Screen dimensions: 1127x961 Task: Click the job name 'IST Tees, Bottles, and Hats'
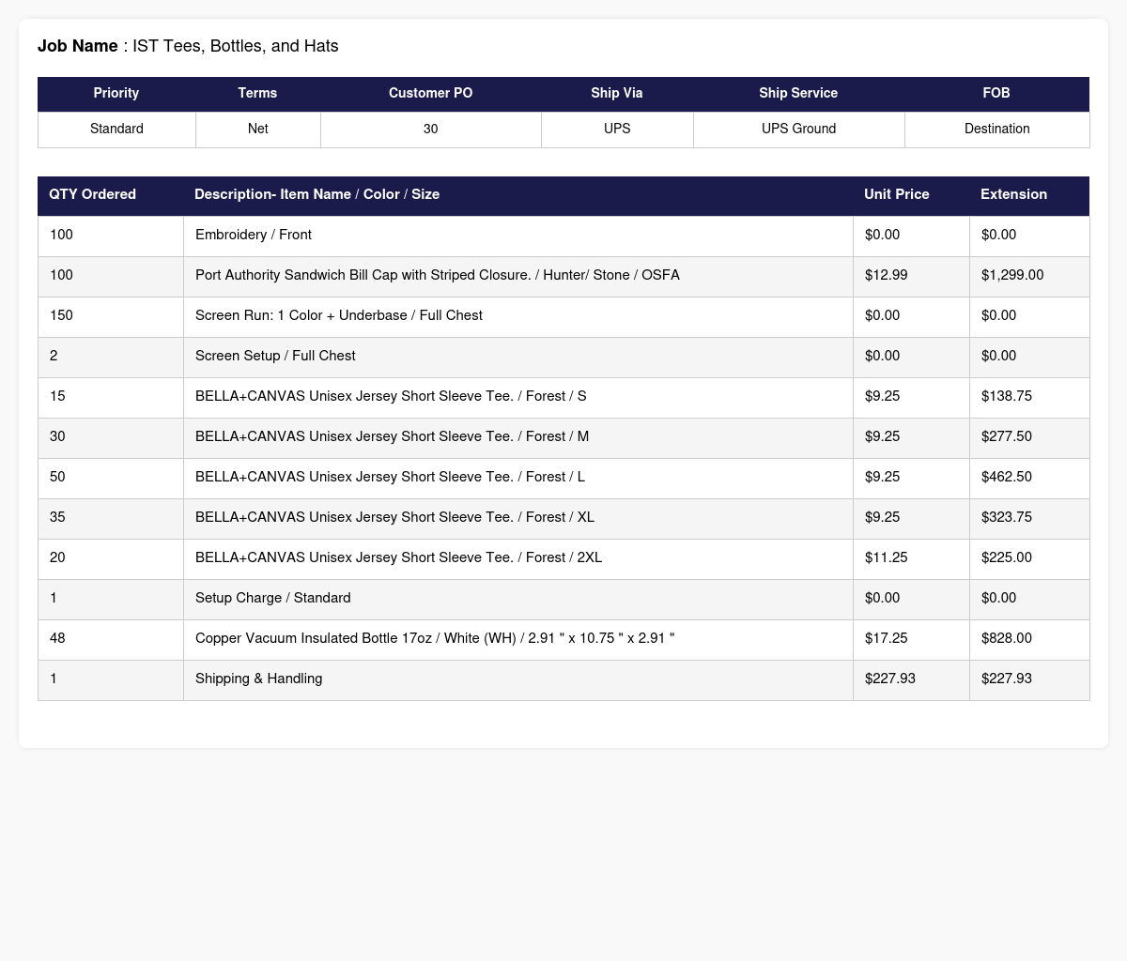point(236,46)
